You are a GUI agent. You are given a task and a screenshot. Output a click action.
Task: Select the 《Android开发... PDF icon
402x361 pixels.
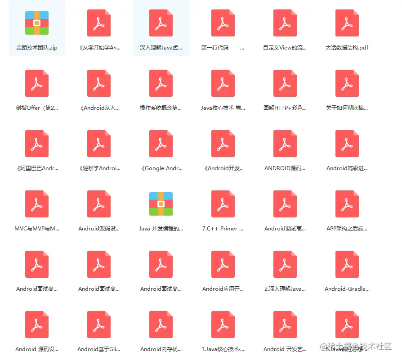(223, 144)
